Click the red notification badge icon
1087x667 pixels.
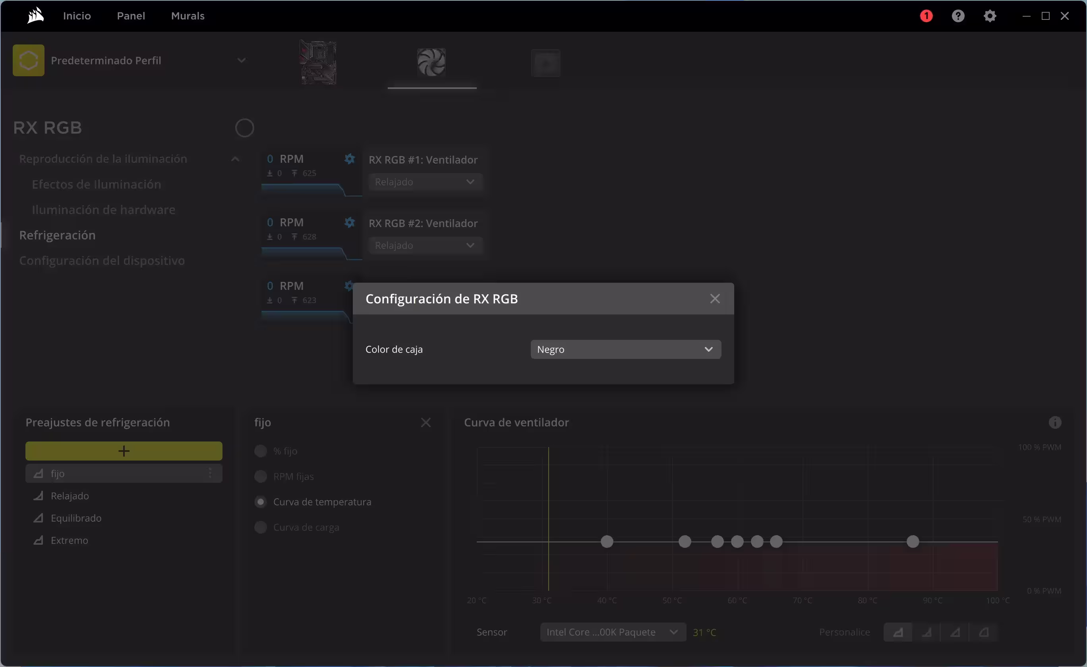tap(926, 16)
